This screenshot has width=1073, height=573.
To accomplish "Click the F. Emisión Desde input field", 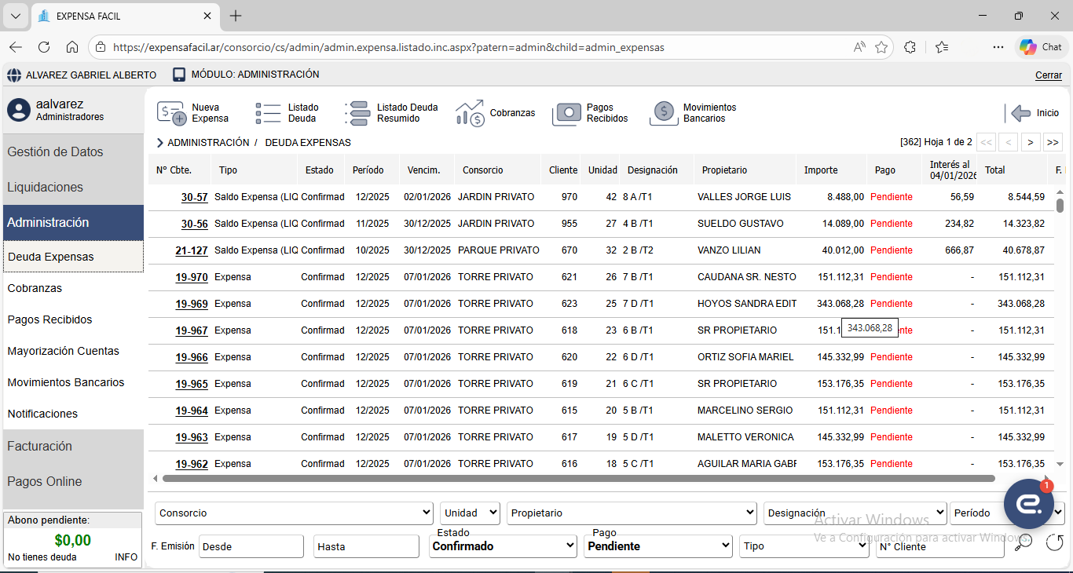I will [251, 546].
